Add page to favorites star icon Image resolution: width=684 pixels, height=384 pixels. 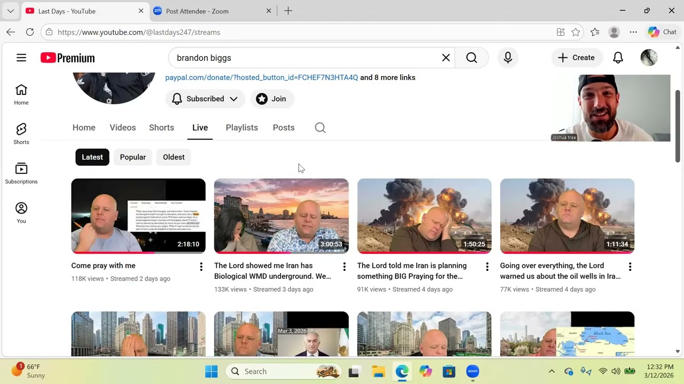576,32
